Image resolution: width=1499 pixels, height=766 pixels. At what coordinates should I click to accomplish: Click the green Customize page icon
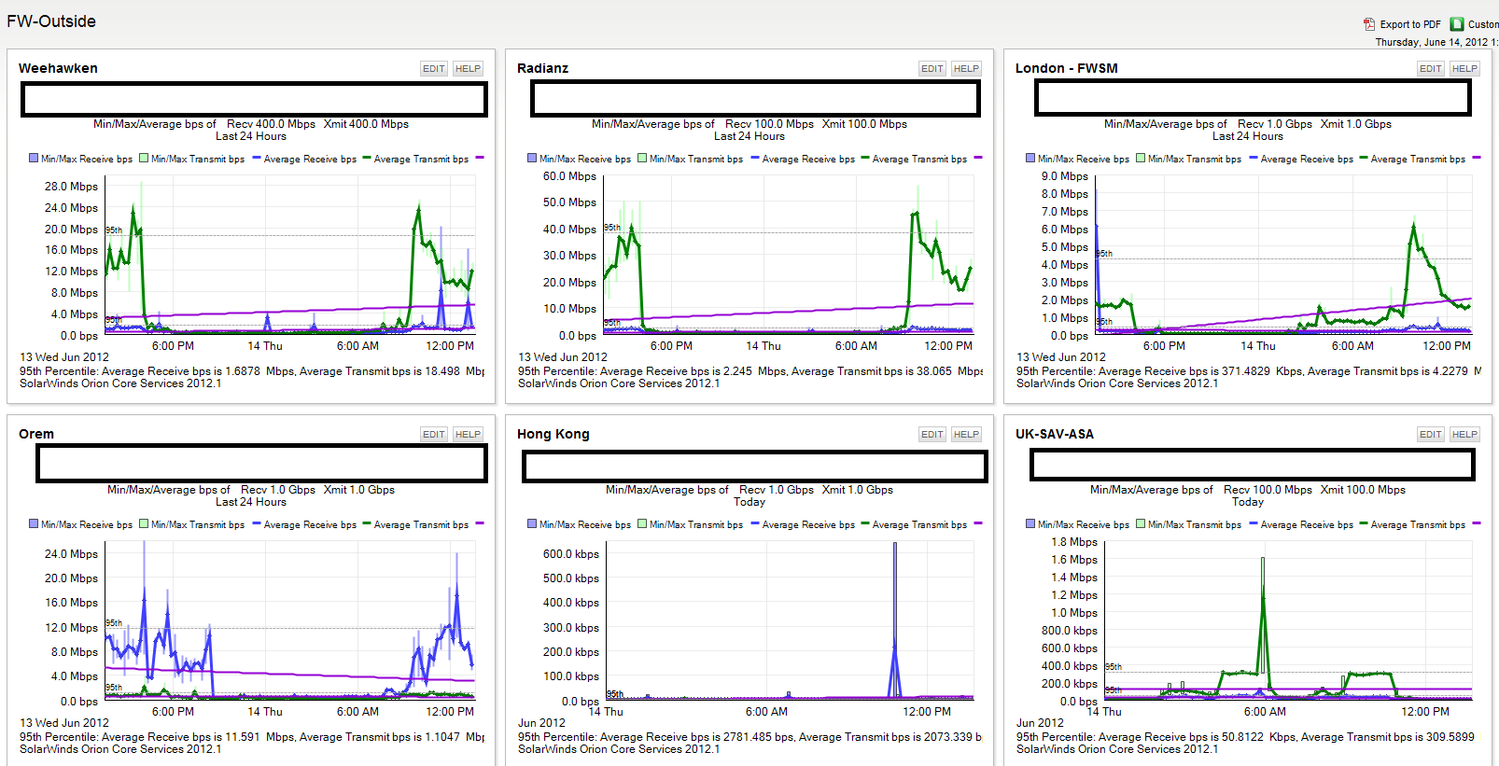click(1457, 24)
